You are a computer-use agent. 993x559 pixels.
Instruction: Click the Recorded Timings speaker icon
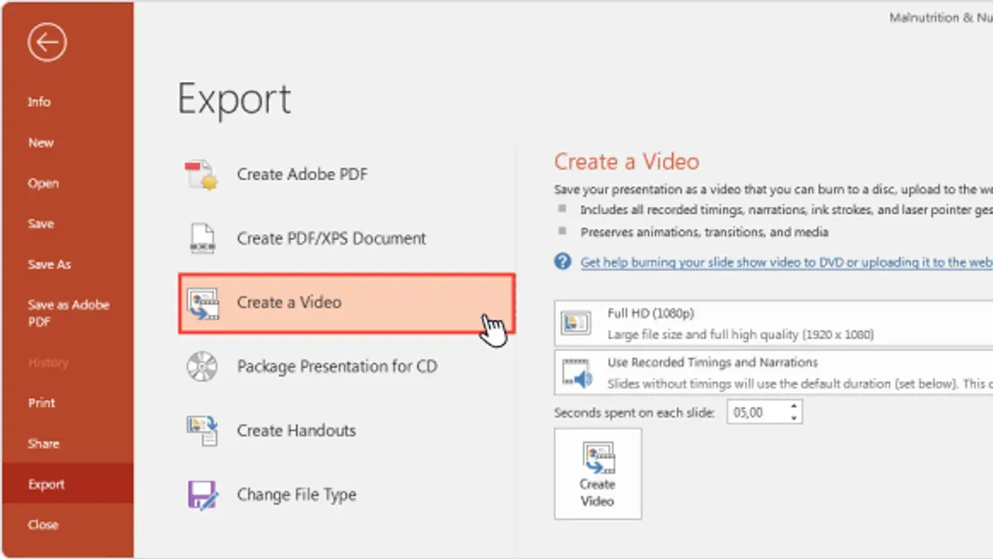577,373
